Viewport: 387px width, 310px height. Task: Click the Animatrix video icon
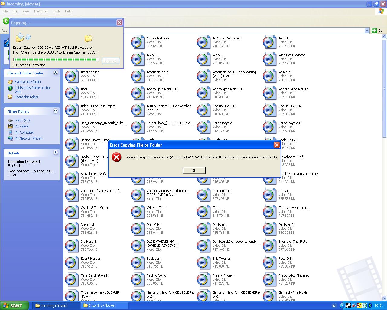269,76
